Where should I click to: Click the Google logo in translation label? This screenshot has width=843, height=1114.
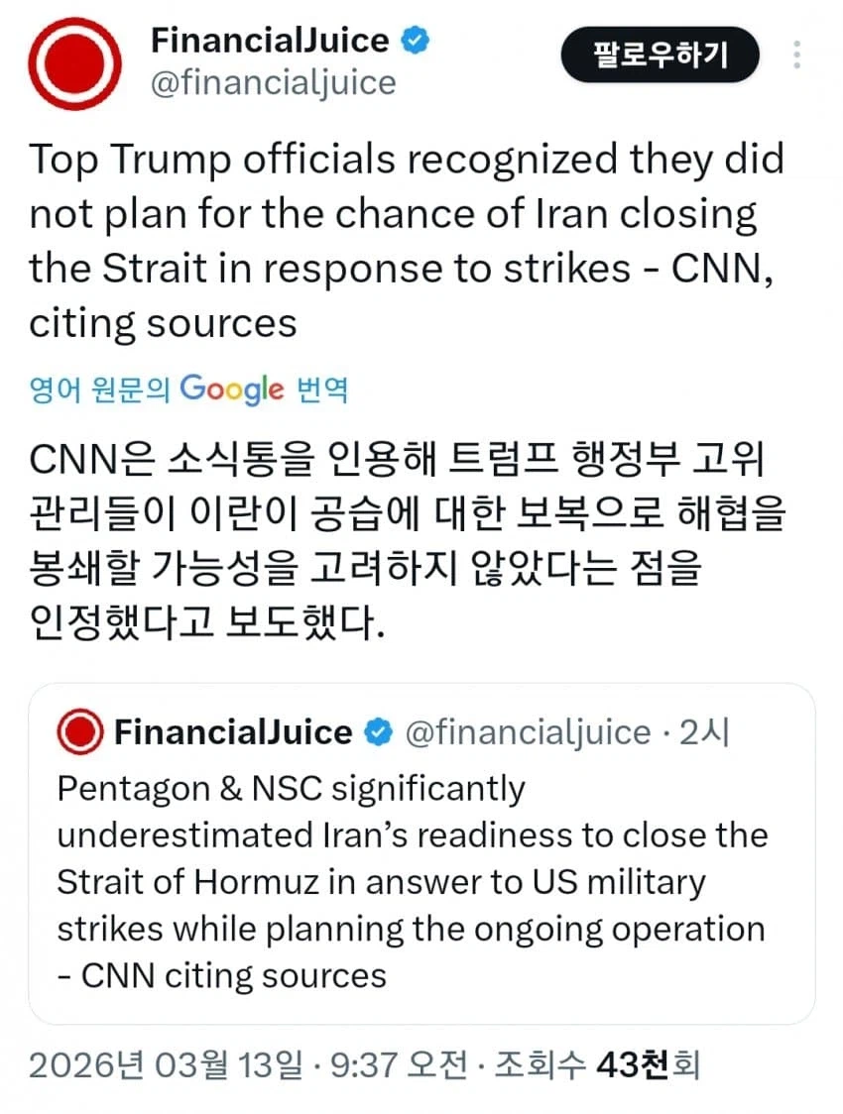[x=233, y=389]
